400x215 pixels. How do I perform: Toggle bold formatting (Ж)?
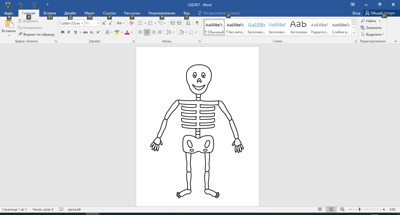62,32
